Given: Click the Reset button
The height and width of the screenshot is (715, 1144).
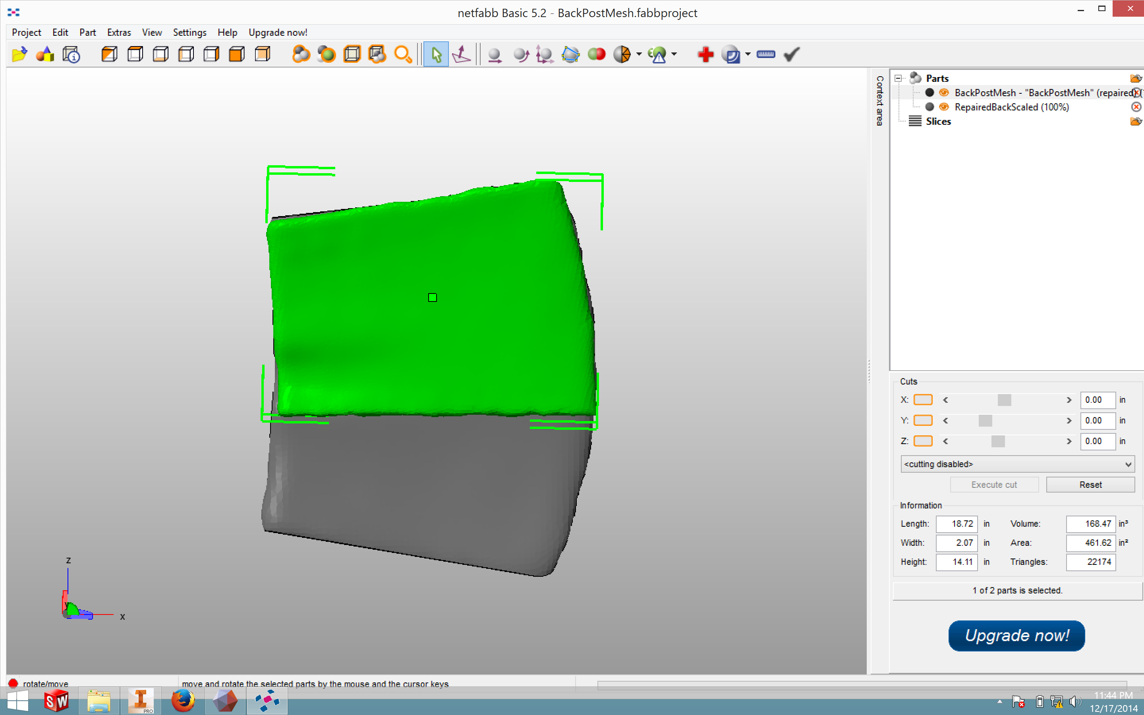Looking at the screenshot, I should [x=1089, y=484].
